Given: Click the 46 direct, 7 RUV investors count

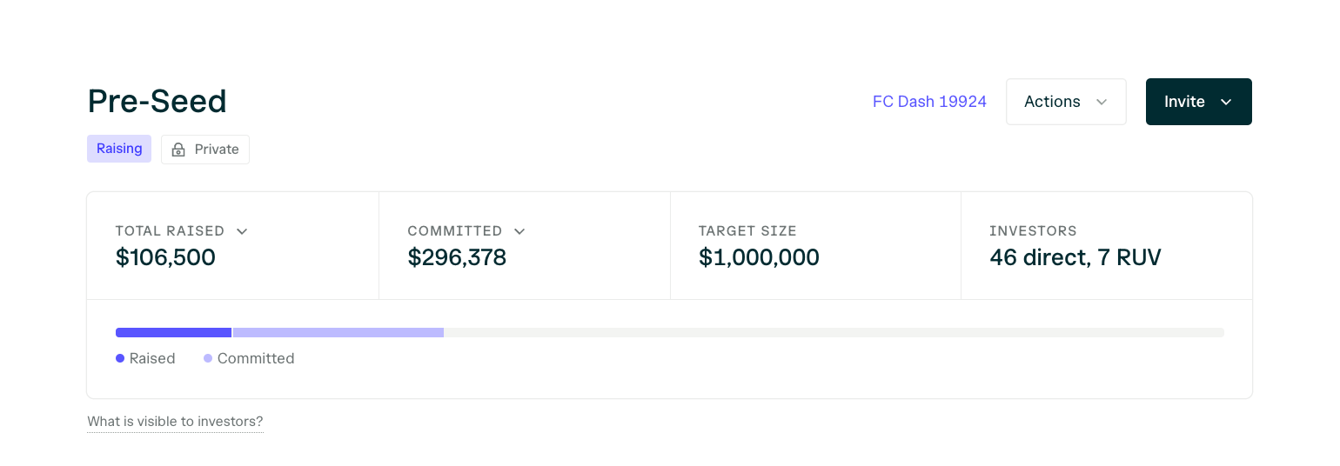Looking at the screenshot, I should [1075, 257].
